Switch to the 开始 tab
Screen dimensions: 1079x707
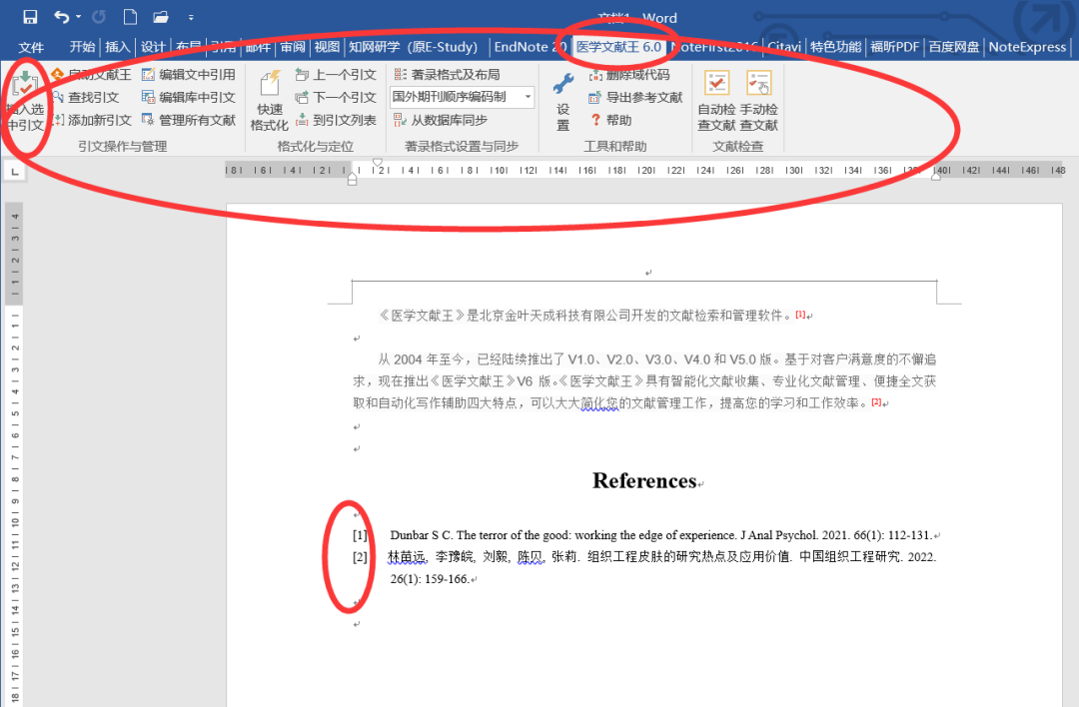coord(82,47)
